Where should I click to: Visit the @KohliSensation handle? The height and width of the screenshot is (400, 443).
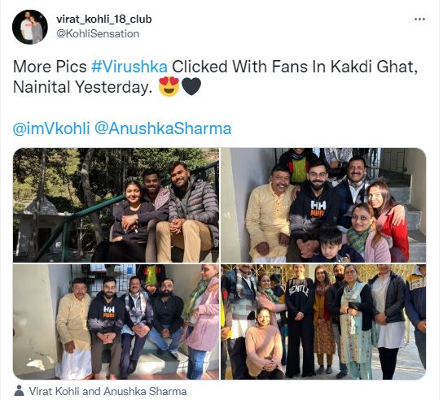[x=98, y=34]
